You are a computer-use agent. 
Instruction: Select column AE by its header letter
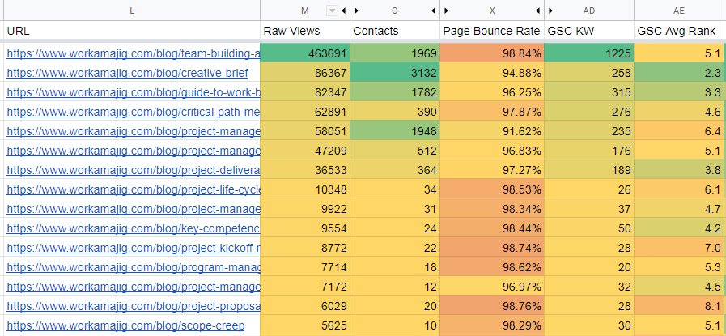tap(679, 11)
